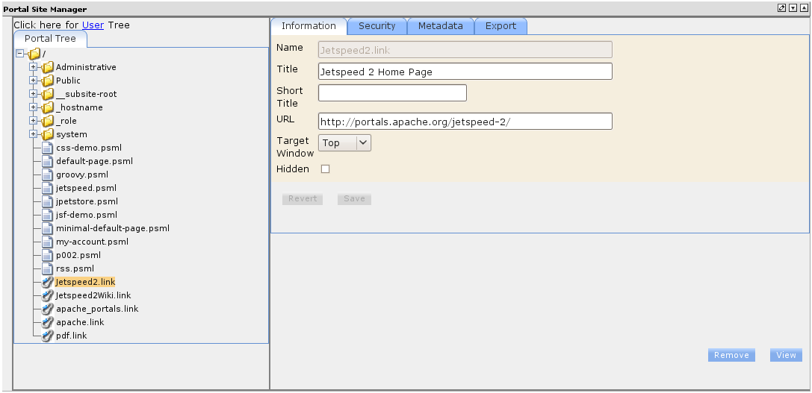Click the apache_portals.link icon
This screenshot has height=393, width=812.
coord(48,309)
